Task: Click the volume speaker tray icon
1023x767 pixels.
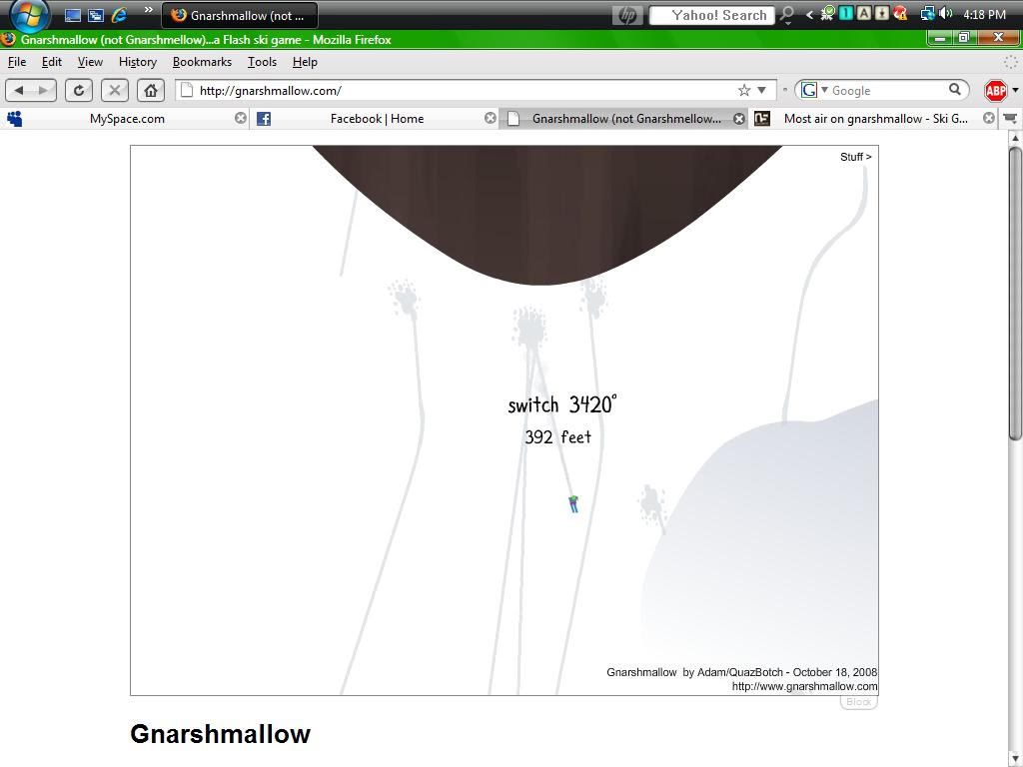Action: (945, 14)
